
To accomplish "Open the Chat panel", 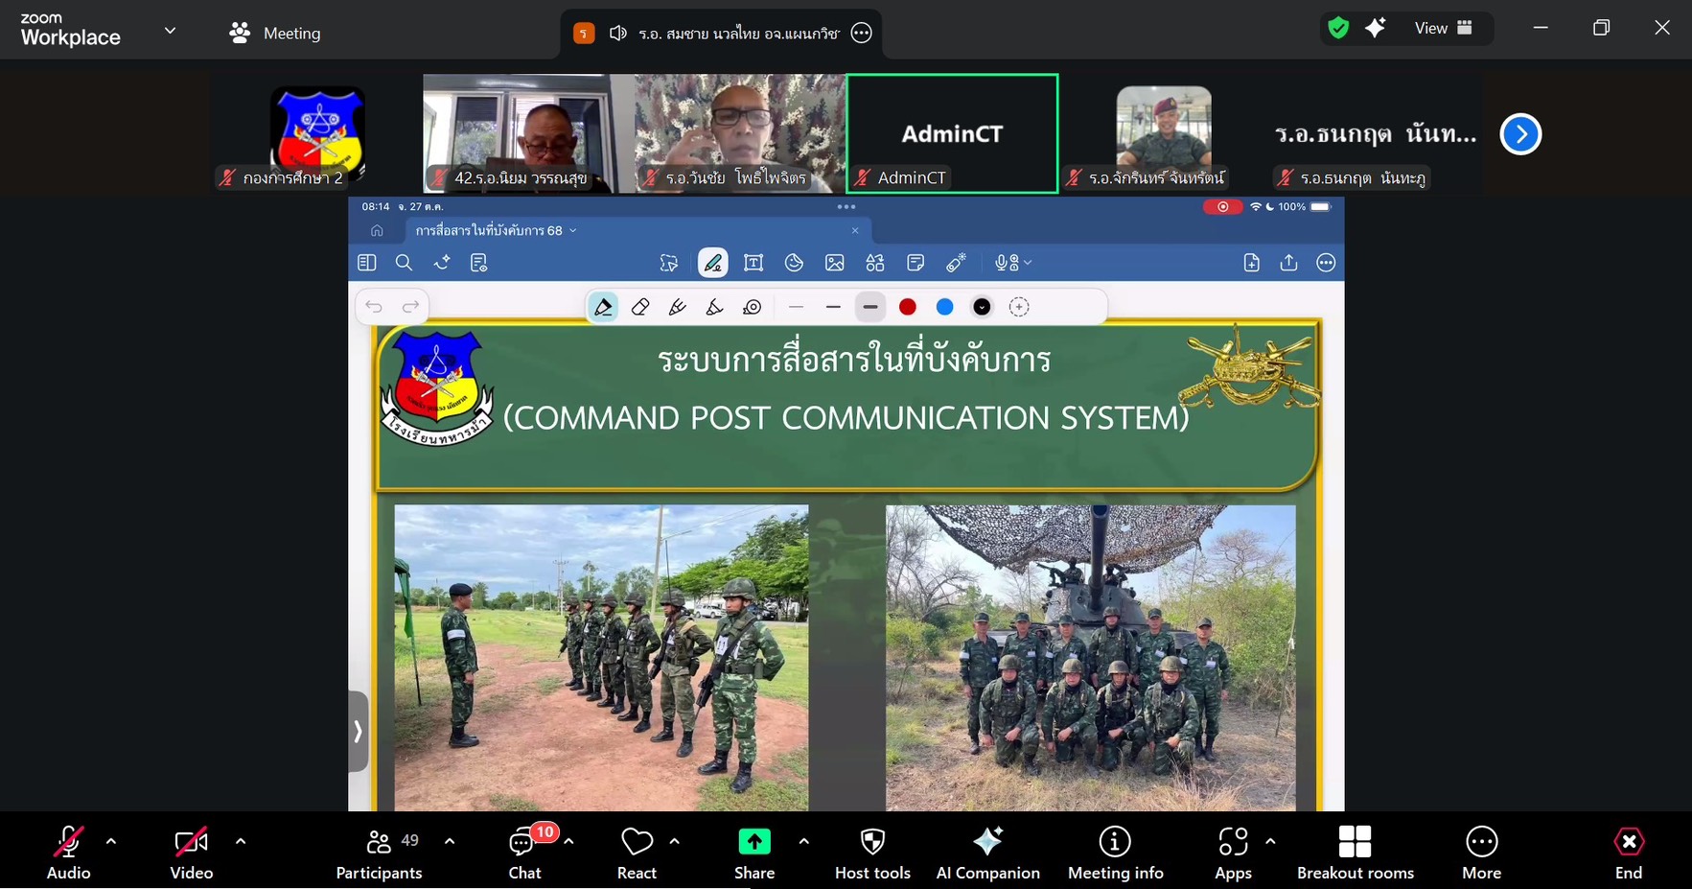I will point(523,844).
